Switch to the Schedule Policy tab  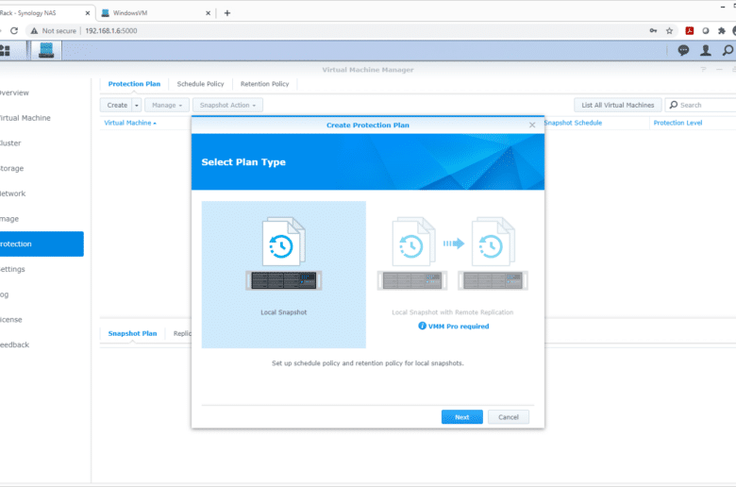pos(200,84)
